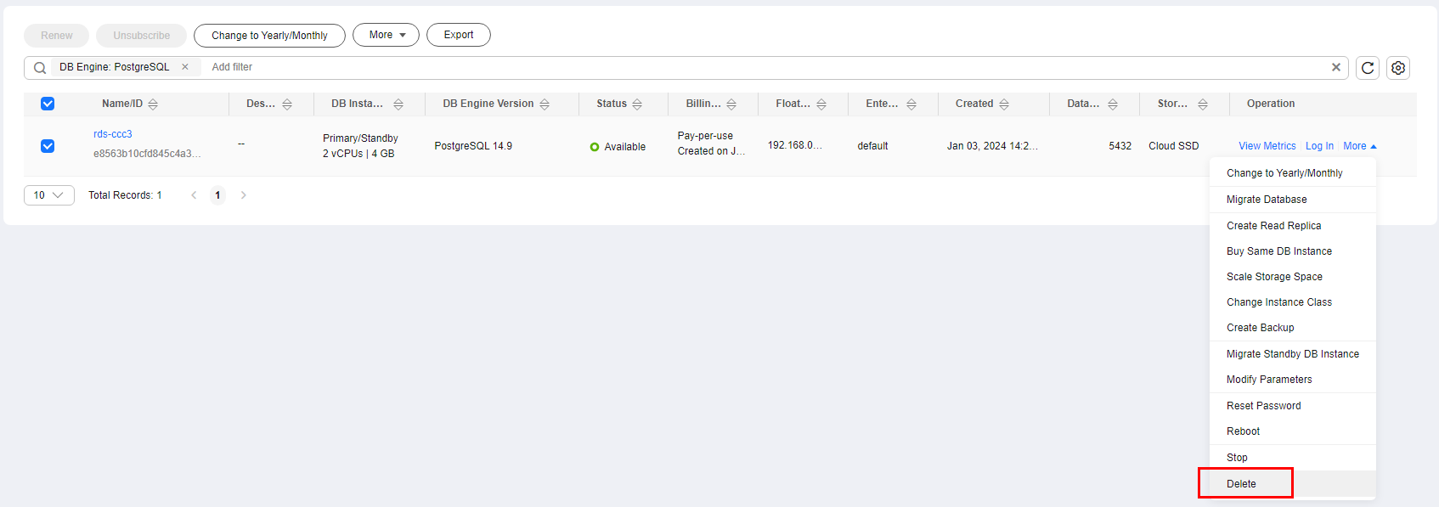
Task: Sort by Billing Mode column
Action: 731,104
